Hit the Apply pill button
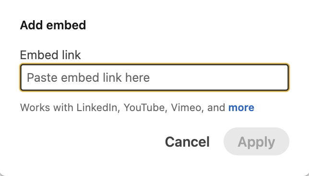This screenshot has width=309, height=176. (256, 141)
